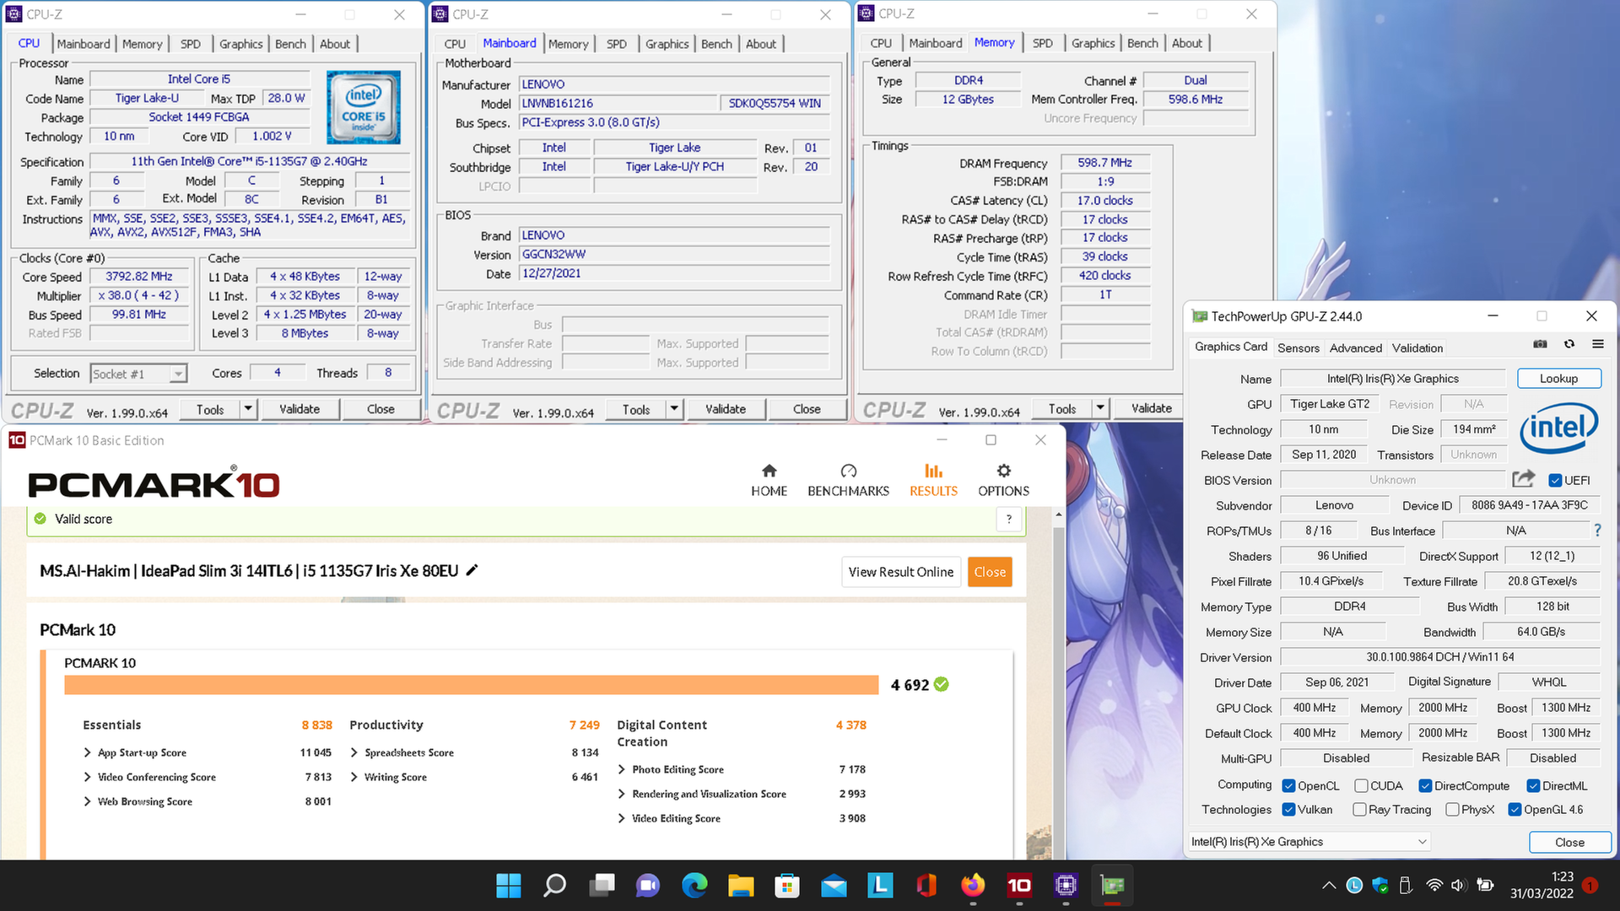Switch to PCMark 10 taskbar icon
Viewport: 1620px width, 911px height.
coord(1019,885)
